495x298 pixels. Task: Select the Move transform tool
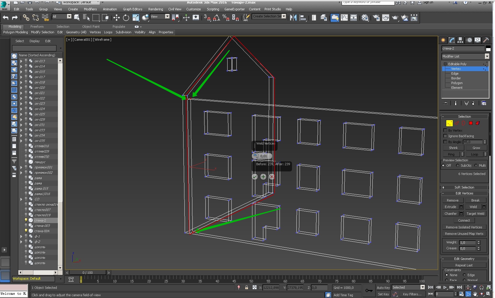[x=116, y=18]
